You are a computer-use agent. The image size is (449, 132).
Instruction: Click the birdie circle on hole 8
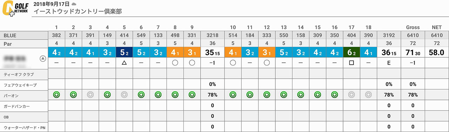coord(175,64)
